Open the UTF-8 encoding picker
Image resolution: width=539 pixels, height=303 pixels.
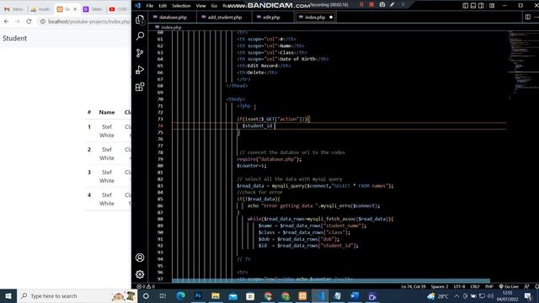point(459,286)
